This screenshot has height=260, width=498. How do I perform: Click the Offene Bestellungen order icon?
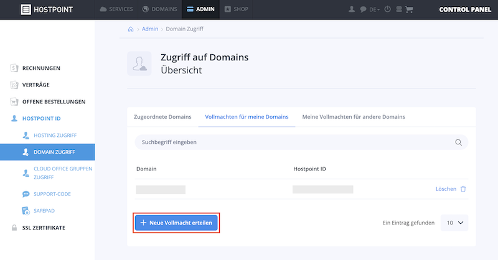click(x=14, y=101)
